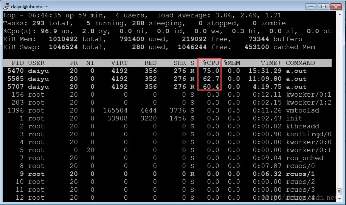Viewport: 346px width, 205px height.
Task: Click the scrollbar down arrow
Action: coord(339,199)
